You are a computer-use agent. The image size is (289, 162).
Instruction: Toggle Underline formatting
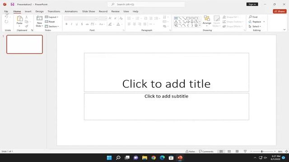[77, 24]
